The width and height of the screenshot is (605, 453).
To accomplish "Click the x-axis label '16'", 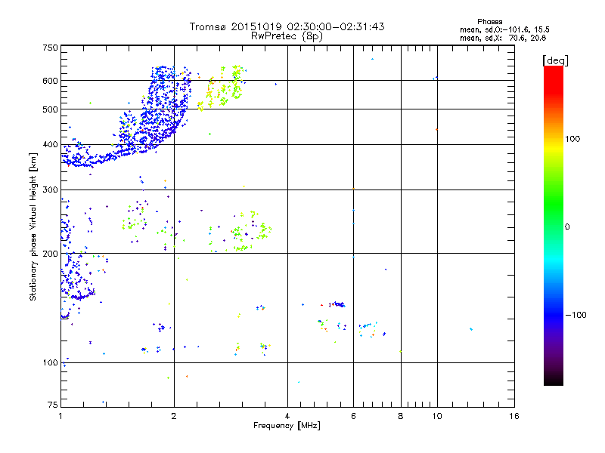I will (x=514, y=416).
